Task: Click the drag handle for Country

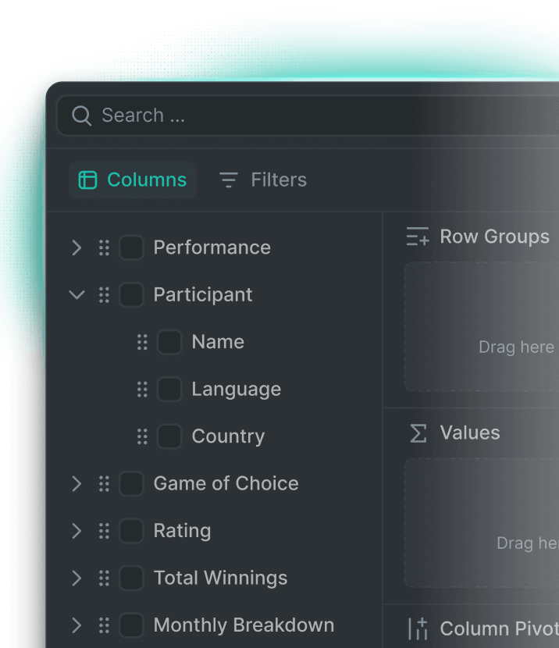Action: (x=142, y=436)
